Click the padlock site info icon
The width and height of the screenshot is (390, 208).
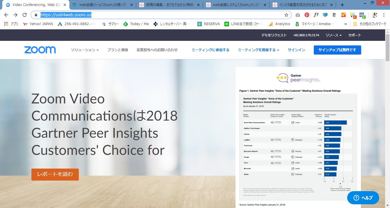(36, 15)
